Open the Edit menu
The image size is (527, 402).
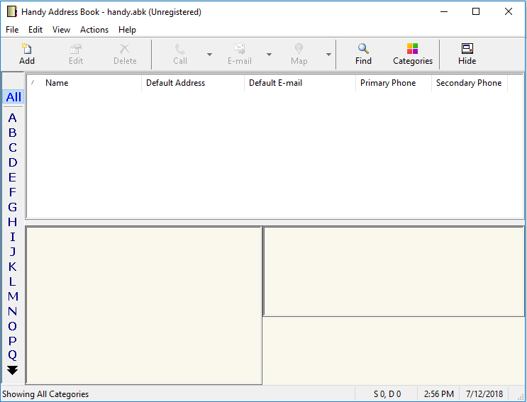point(35,30)
